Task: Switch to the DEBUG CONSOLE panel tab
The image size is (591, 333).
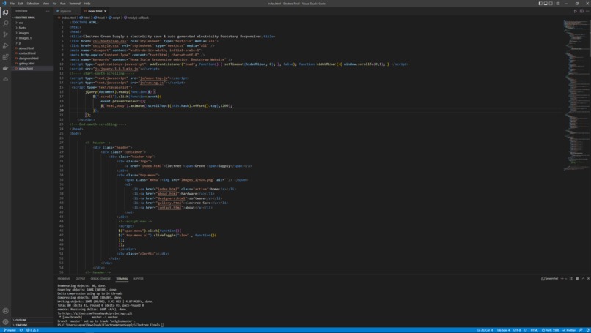Action: coord(100,278)
